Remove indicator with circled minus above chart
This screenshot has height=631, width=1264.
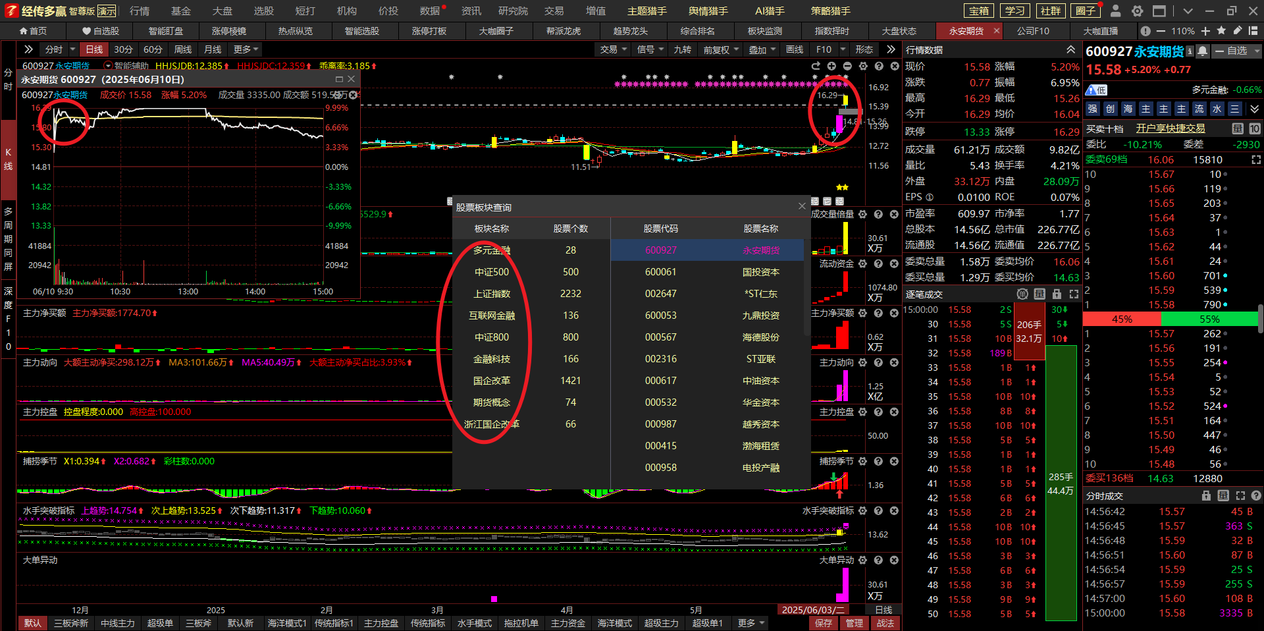tap(847, 66)
